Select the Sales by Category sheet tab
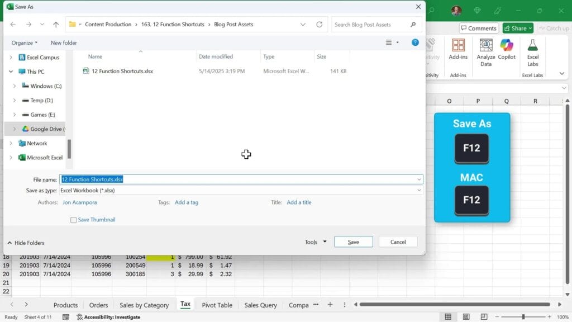 coord(144,305)
